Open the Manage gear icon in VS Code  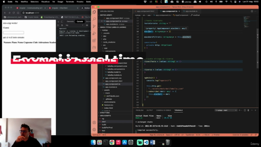click(94, 129)
